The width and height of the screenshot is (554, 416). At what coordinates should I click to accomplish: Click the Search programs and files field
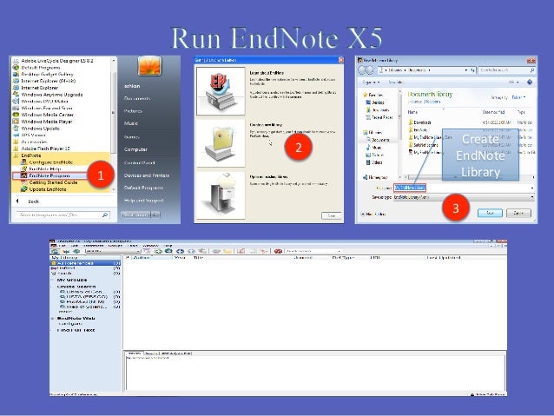[x=63, y=215]
